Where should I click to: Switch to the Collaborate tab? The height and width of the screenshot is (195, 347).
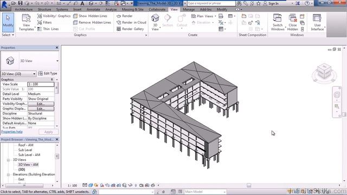coord(157,10)
